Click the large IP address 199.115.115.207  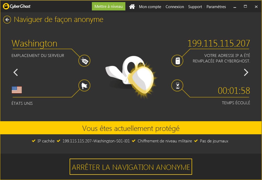(219, 43)
